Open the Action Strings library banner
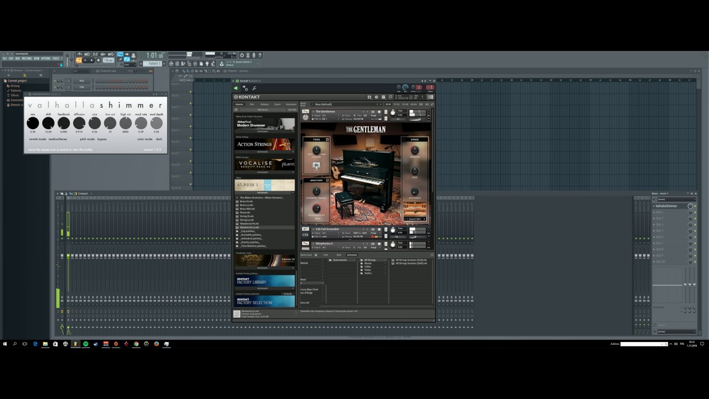Screen dimensions: 709x399 265,144
